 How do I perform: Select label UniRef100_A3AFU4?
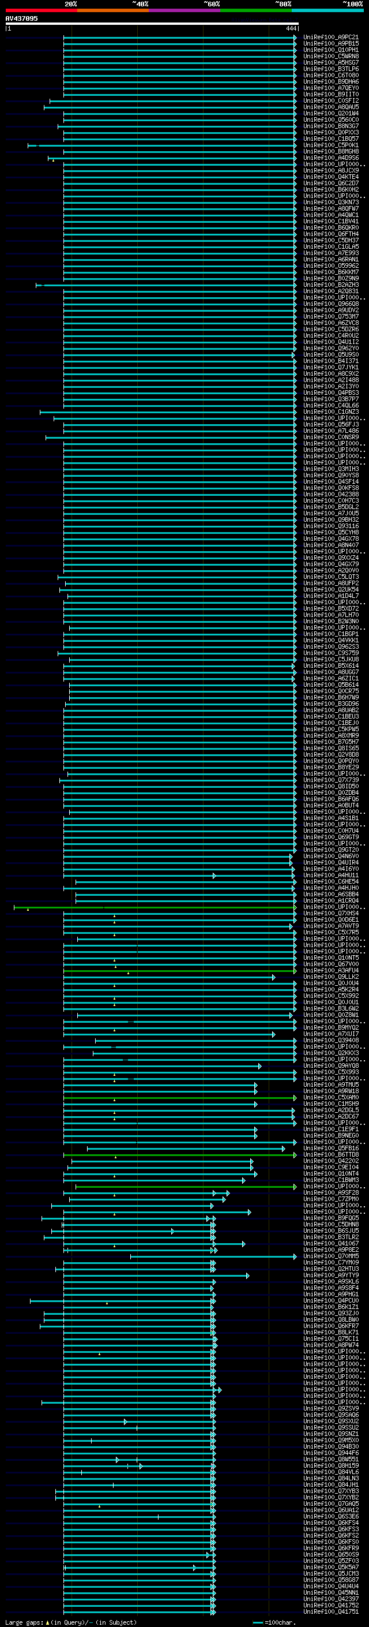(x=331, y=970)
